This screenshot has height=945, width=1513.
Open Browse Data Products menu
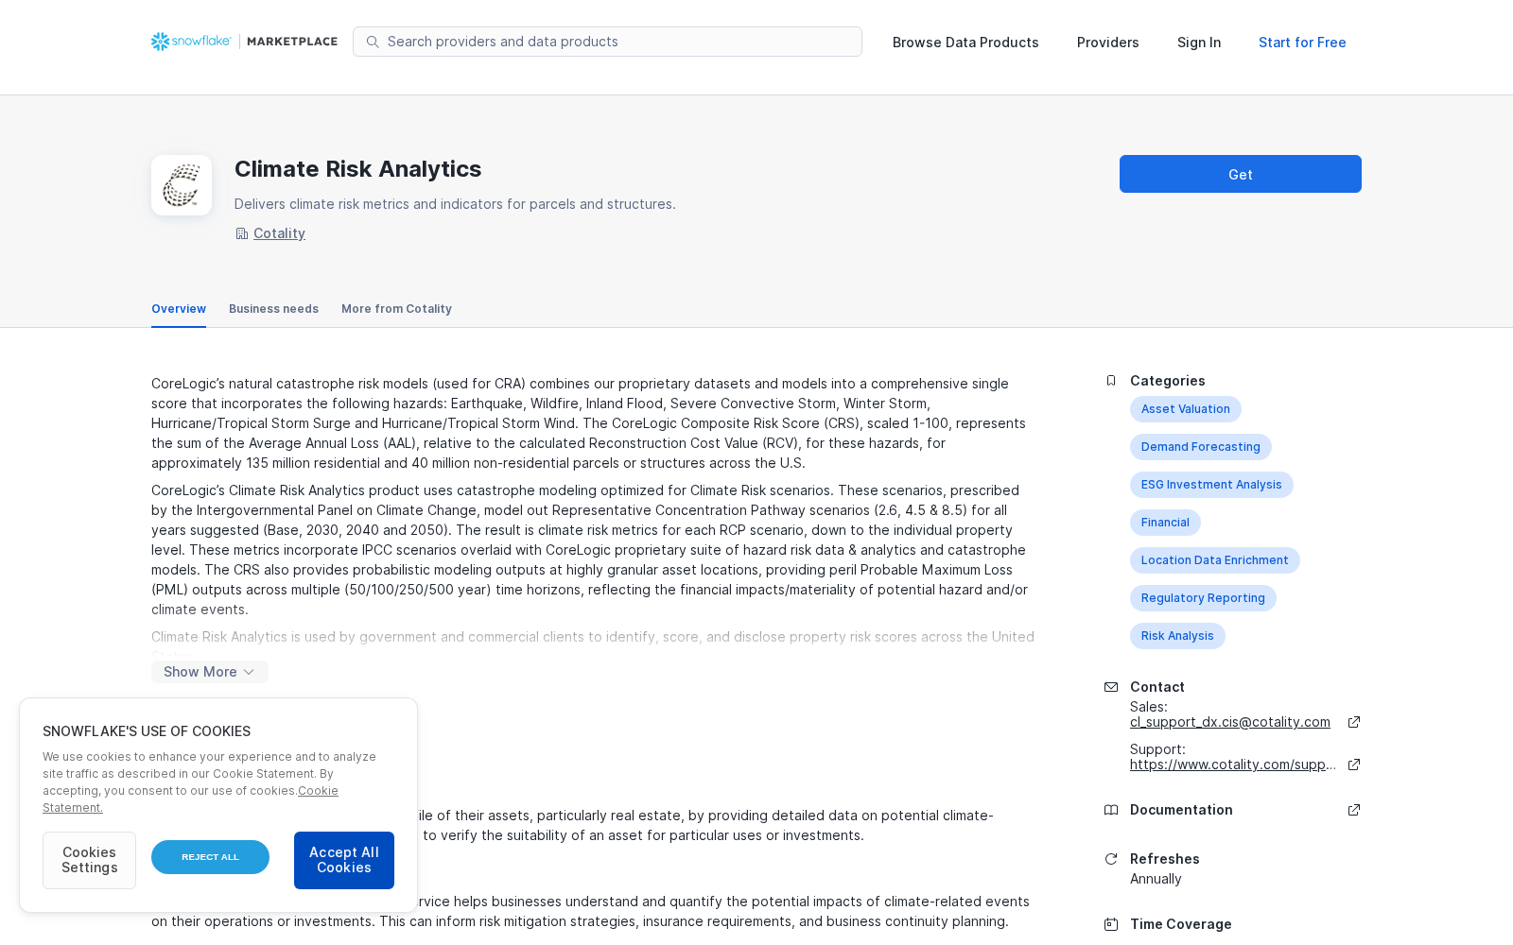point(965,43)
